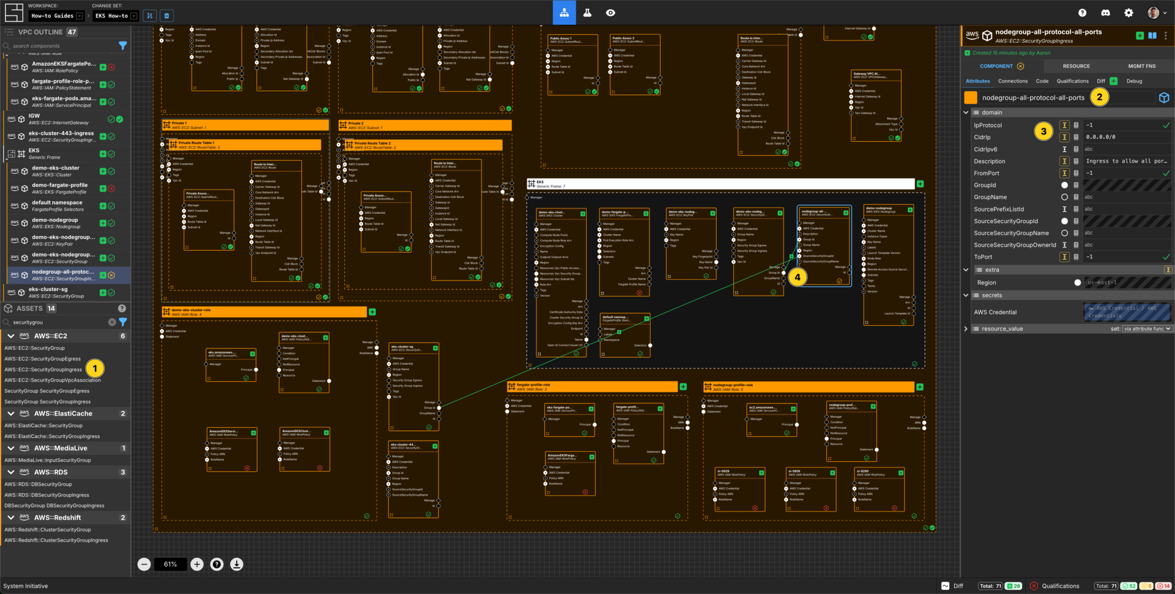Collapse the secrets section

966,296
